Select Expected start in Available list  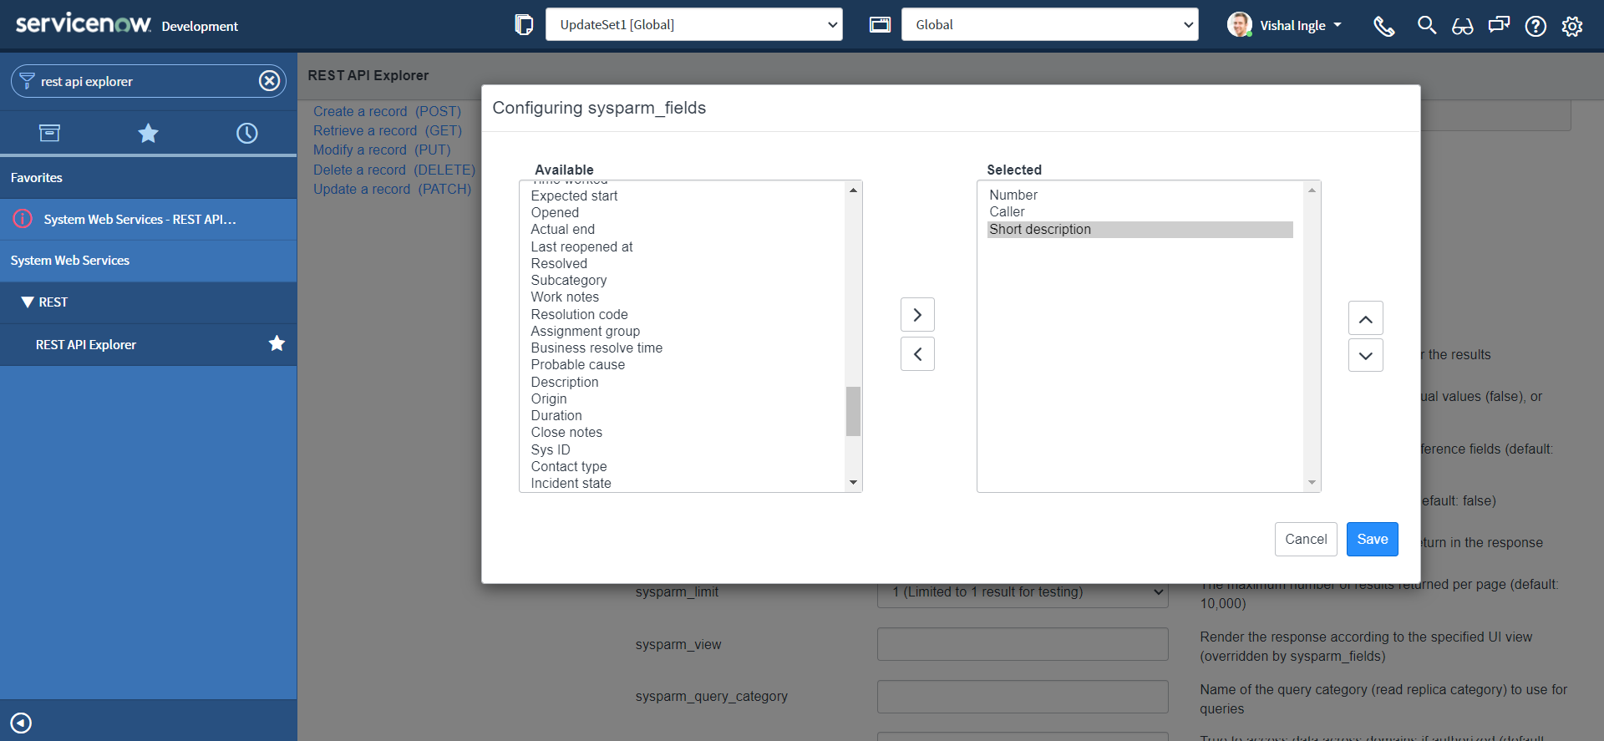point(574,195)
